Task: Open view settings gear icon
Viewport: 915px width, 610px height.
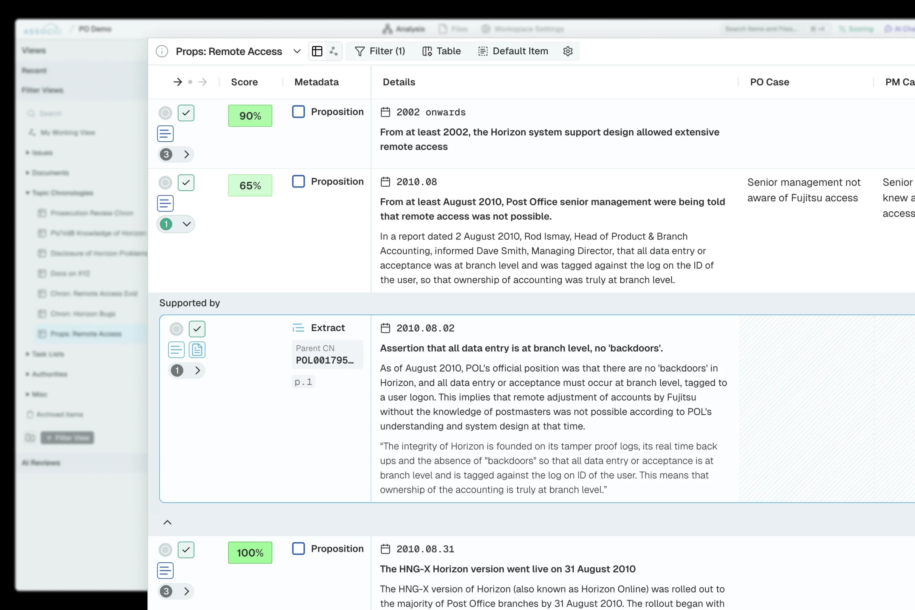Action: click(x=568, y=51)
